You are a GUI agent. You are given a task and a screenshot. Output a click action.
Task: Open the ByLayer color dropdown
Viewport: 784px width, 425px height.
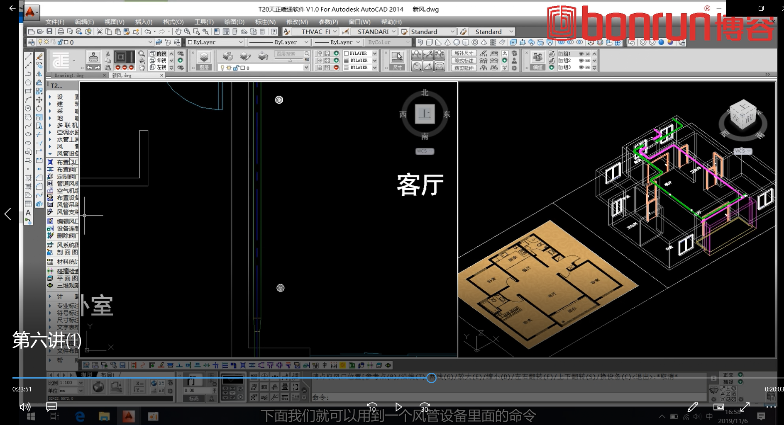tap(240, 42)
